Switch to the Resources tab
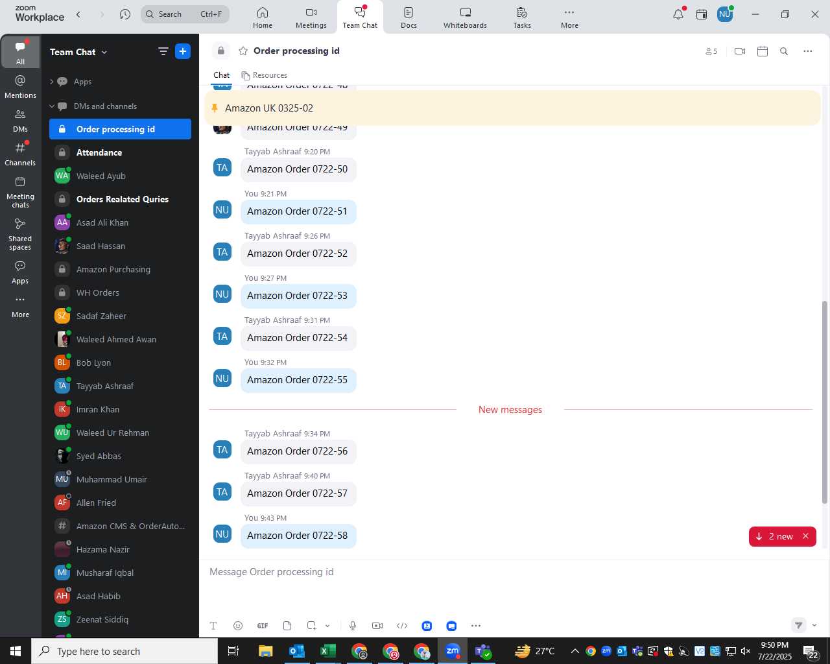 tap(264, 75)
